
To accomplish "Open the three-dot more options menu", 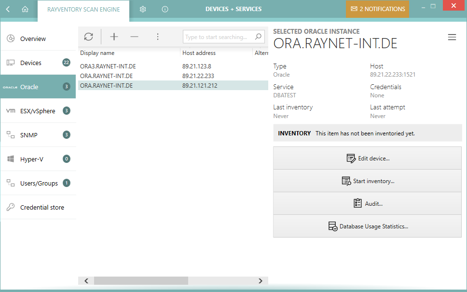I will [158, 37].
